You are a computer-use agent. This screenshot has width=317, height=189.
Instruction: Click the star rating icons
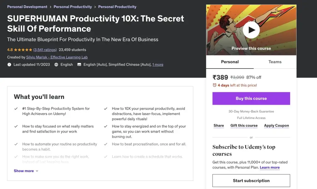(23, 50)
